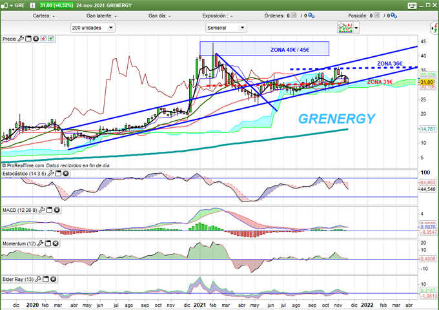Click the 2022 year label on time axis

click(x=367, y=305)
